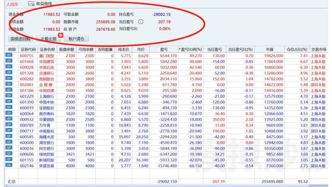Open detail icon for 新城控股 row
Image resolution: width=332 pixels, height=187 pixels.
(9, 159)
